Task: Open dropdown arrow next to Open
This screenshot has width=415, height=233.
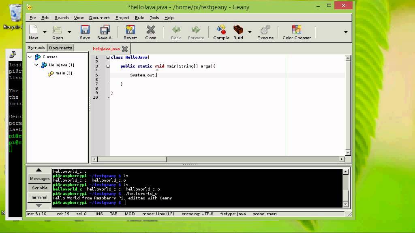Action: point(69,32)
